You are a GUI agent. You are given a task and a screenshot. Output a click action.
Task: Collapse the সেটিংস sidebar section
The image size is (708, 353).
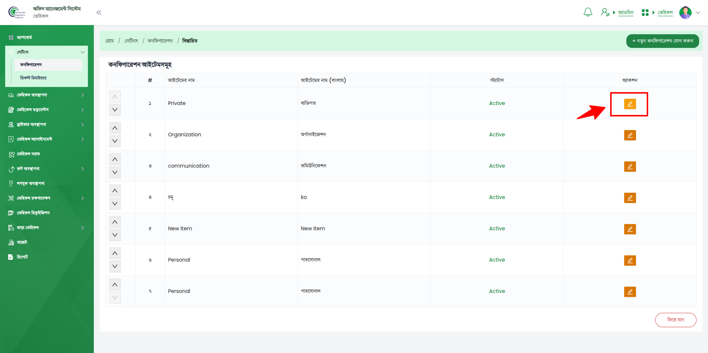(x=83, y=52)
